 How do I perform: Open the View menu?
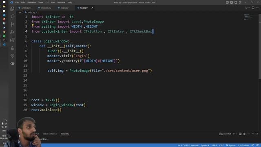pos(41,2)
